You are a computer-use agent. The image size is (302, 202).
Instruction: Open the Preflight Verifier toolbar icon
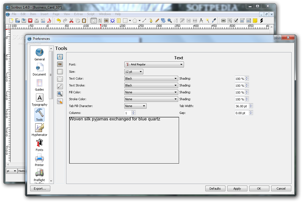[43, 21]
